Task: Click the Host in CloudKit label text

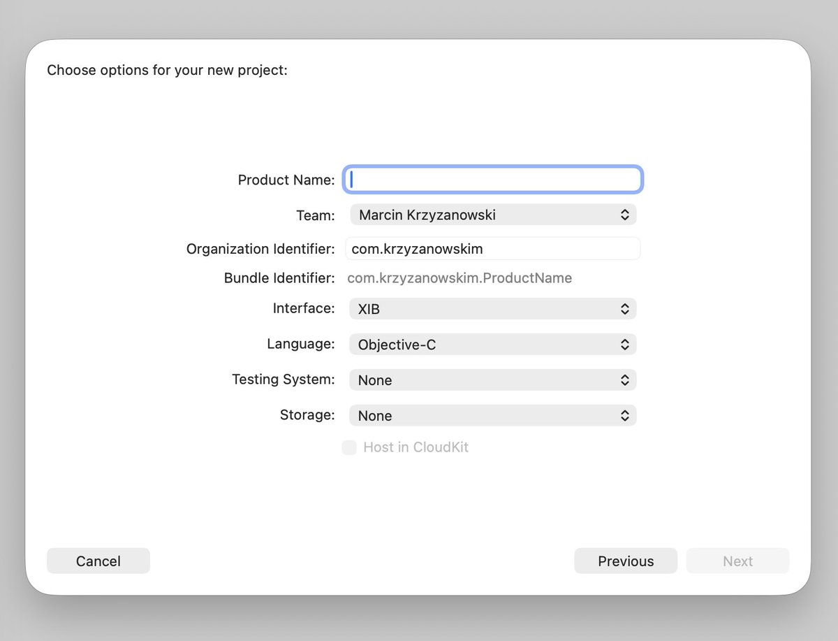Action: 416,447
